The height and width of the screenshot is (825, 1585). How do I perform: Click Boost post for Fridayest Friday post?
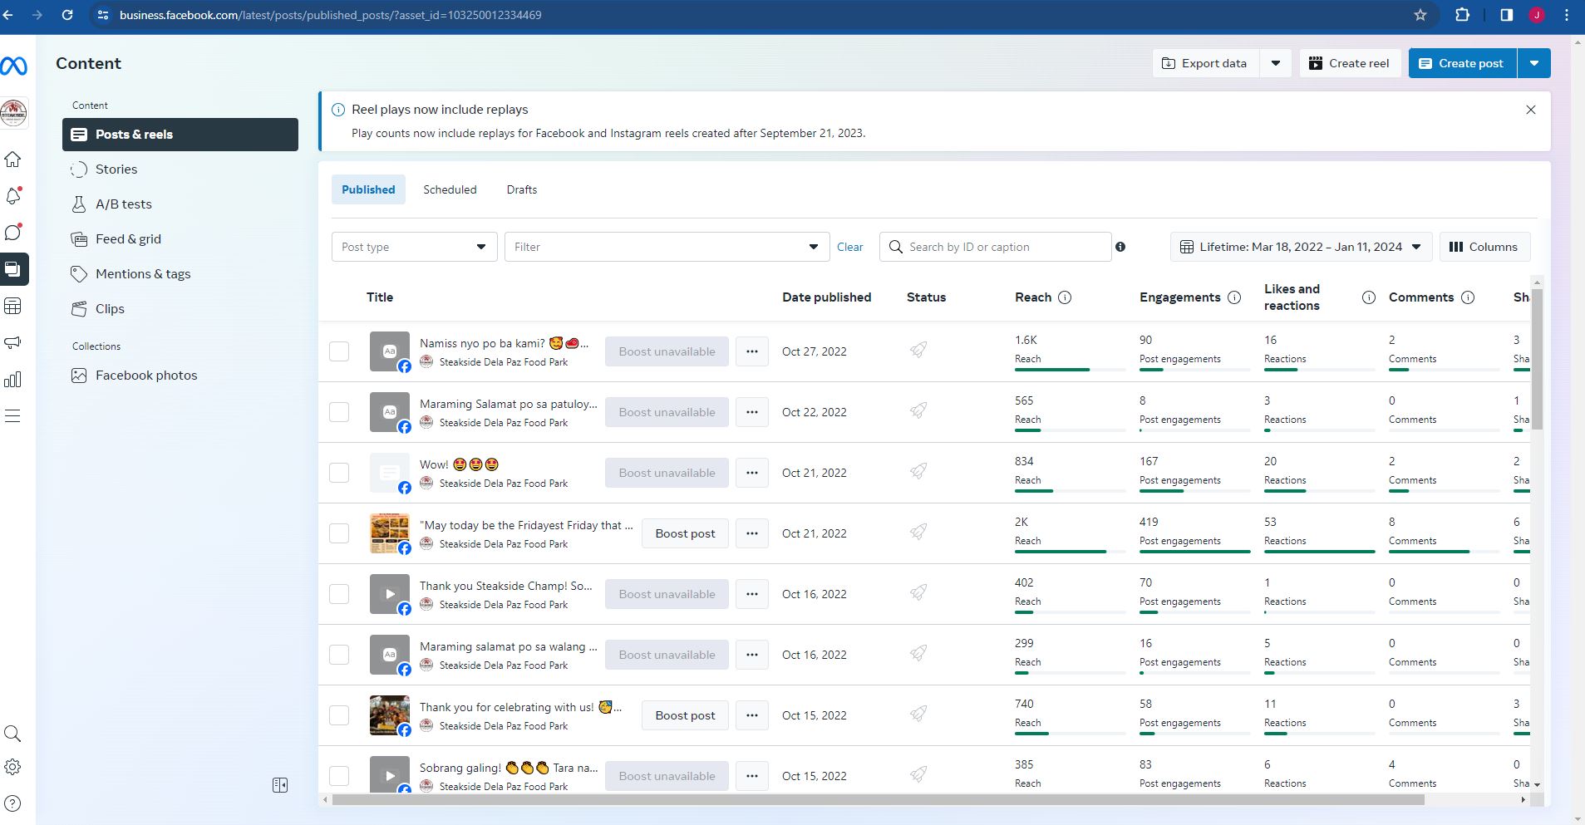(x=685, y=533)
